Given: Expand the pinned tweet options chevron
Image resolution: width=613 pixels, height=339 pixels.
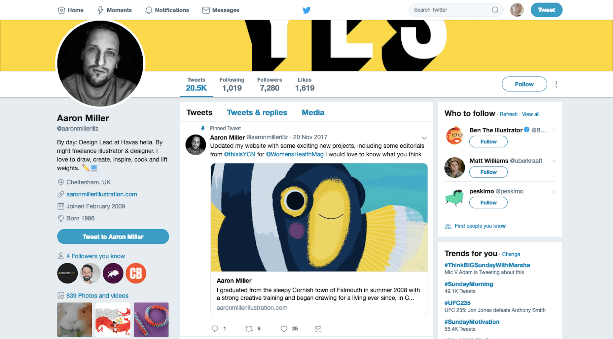Looking at the screenshot, I should pos(424,138).
